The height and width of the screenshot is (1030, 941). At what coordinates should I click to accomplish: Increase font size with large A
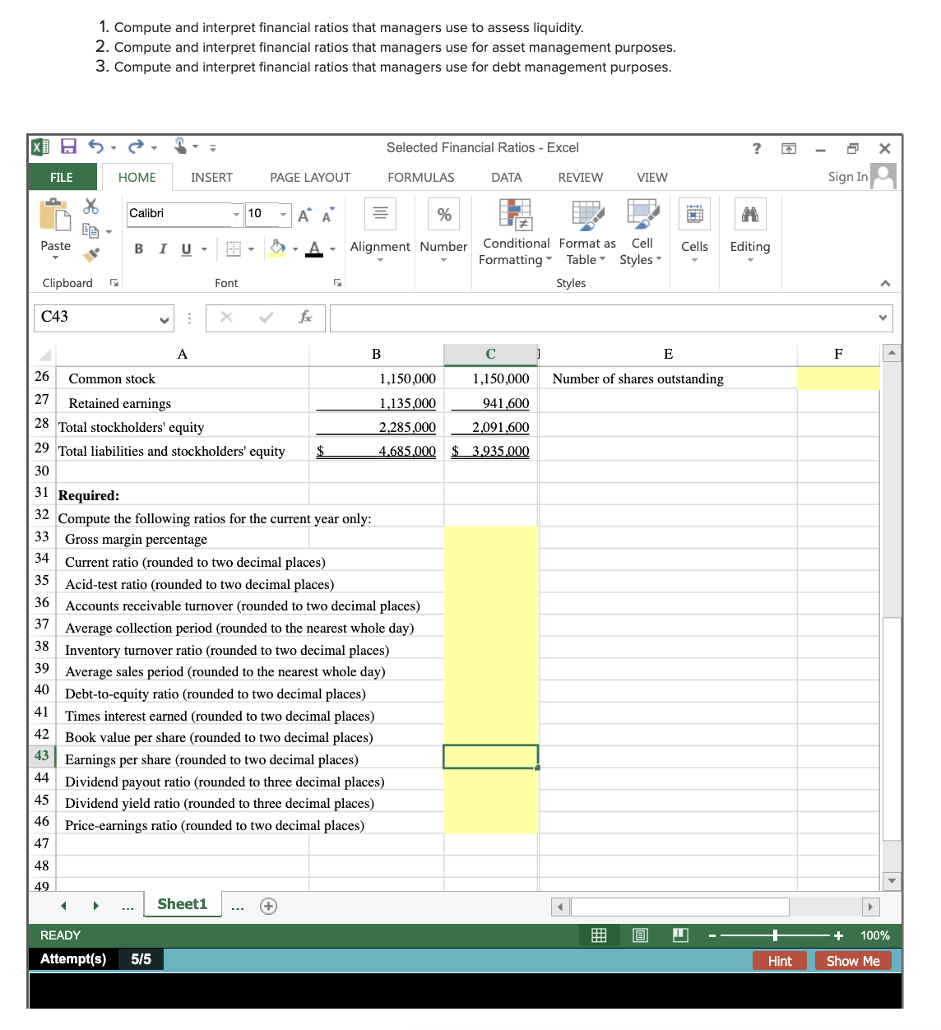(x=304, y=215)
